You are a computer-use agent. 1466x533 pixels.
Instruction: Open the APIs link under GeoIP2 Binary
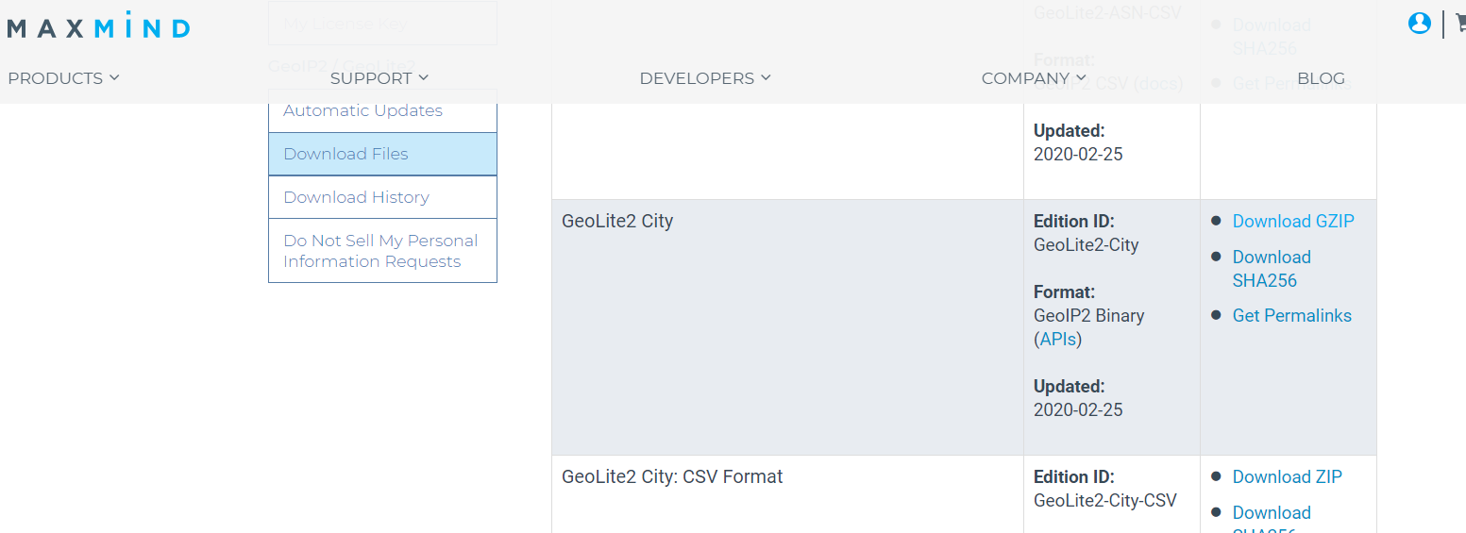pyautogui.click(x=1058, y=340)
